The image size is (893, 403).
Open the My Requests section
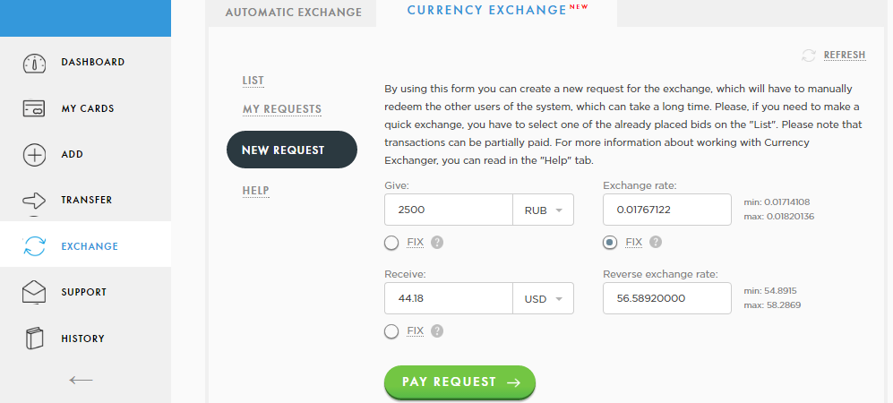pyautogui.click(x=282, y=108)
